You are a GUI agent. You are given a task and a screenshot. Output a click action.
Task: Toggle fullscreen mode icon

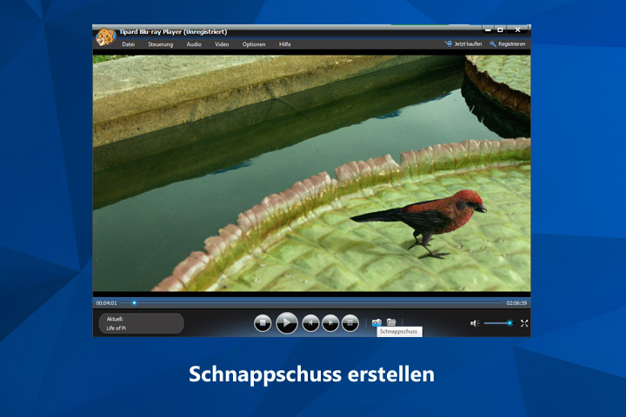tap(524, 323)
